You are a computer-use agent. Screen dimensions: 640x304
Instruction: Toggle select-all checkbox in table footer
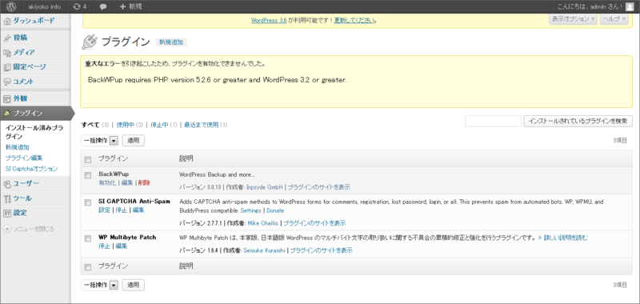(88, 267)
